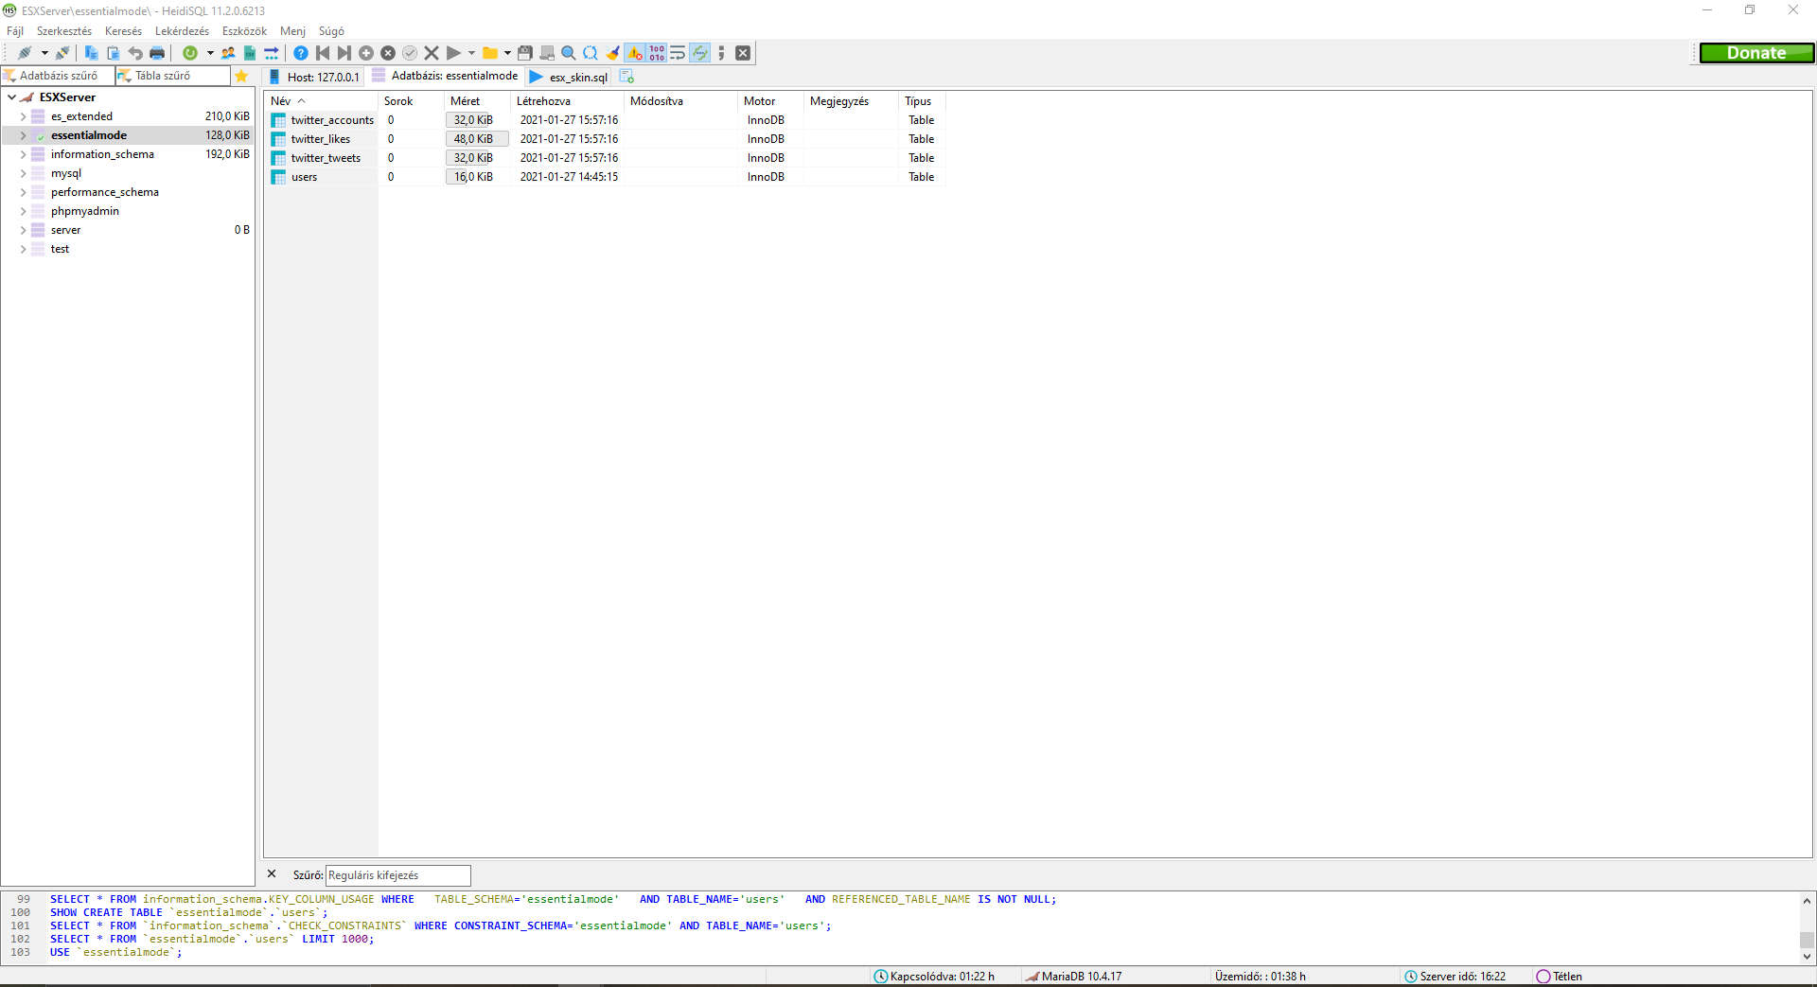The image size is (1817, 987).
Task: Execute the SQL query with the Play icon
Action: point(455,53)
